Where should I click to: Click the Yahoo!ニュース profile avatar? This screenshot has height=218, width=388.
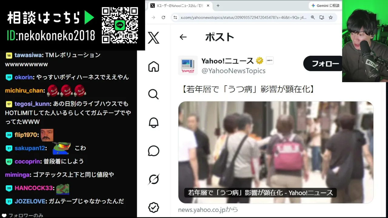(188, 65)
